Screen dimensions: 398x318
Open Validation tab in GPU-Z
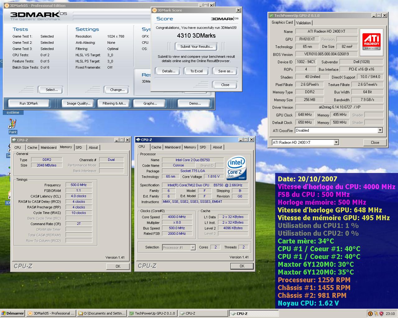[x=303, y=23]
